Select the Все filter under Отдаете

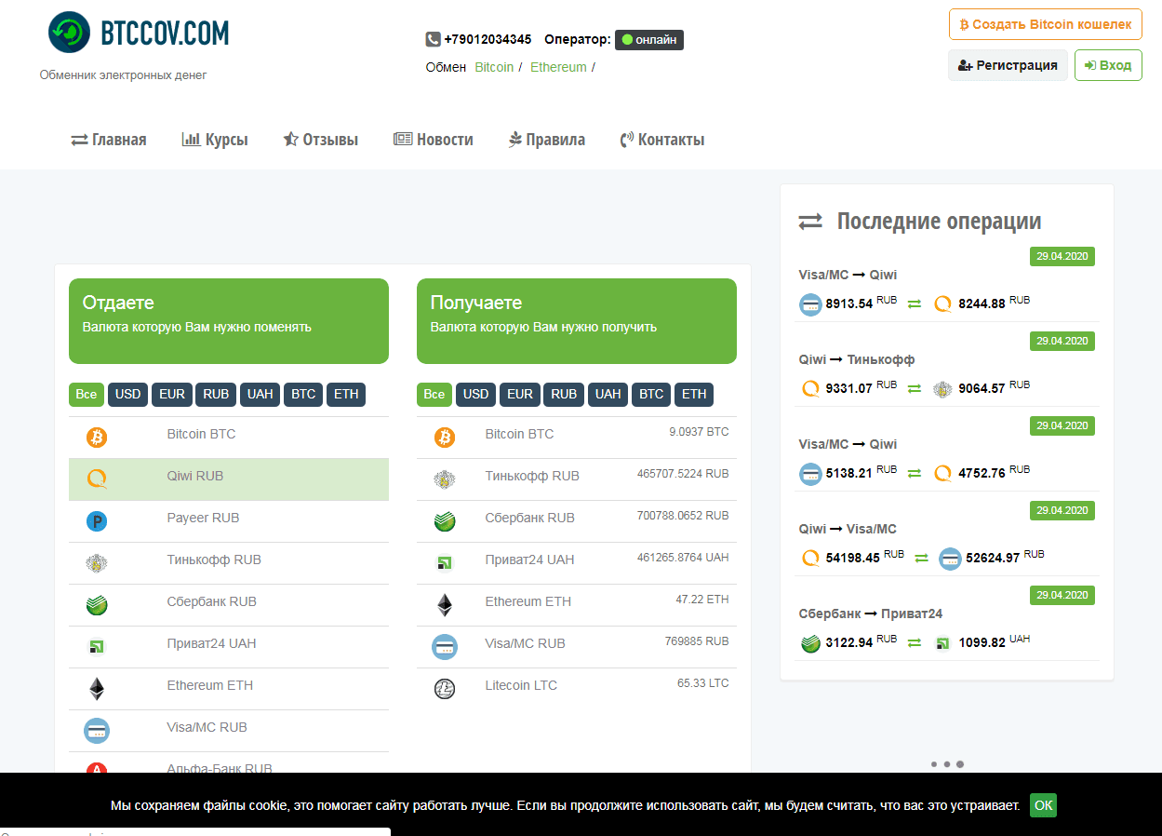point(86,394)
